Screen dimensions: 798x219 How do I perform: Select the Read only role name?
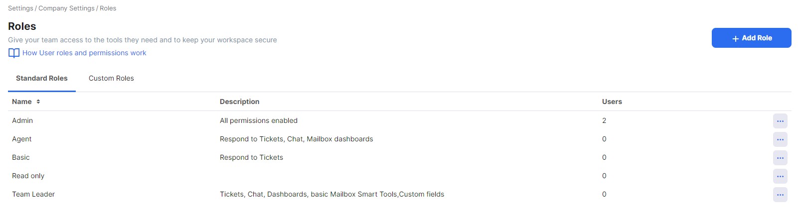[x=28, y=176]
